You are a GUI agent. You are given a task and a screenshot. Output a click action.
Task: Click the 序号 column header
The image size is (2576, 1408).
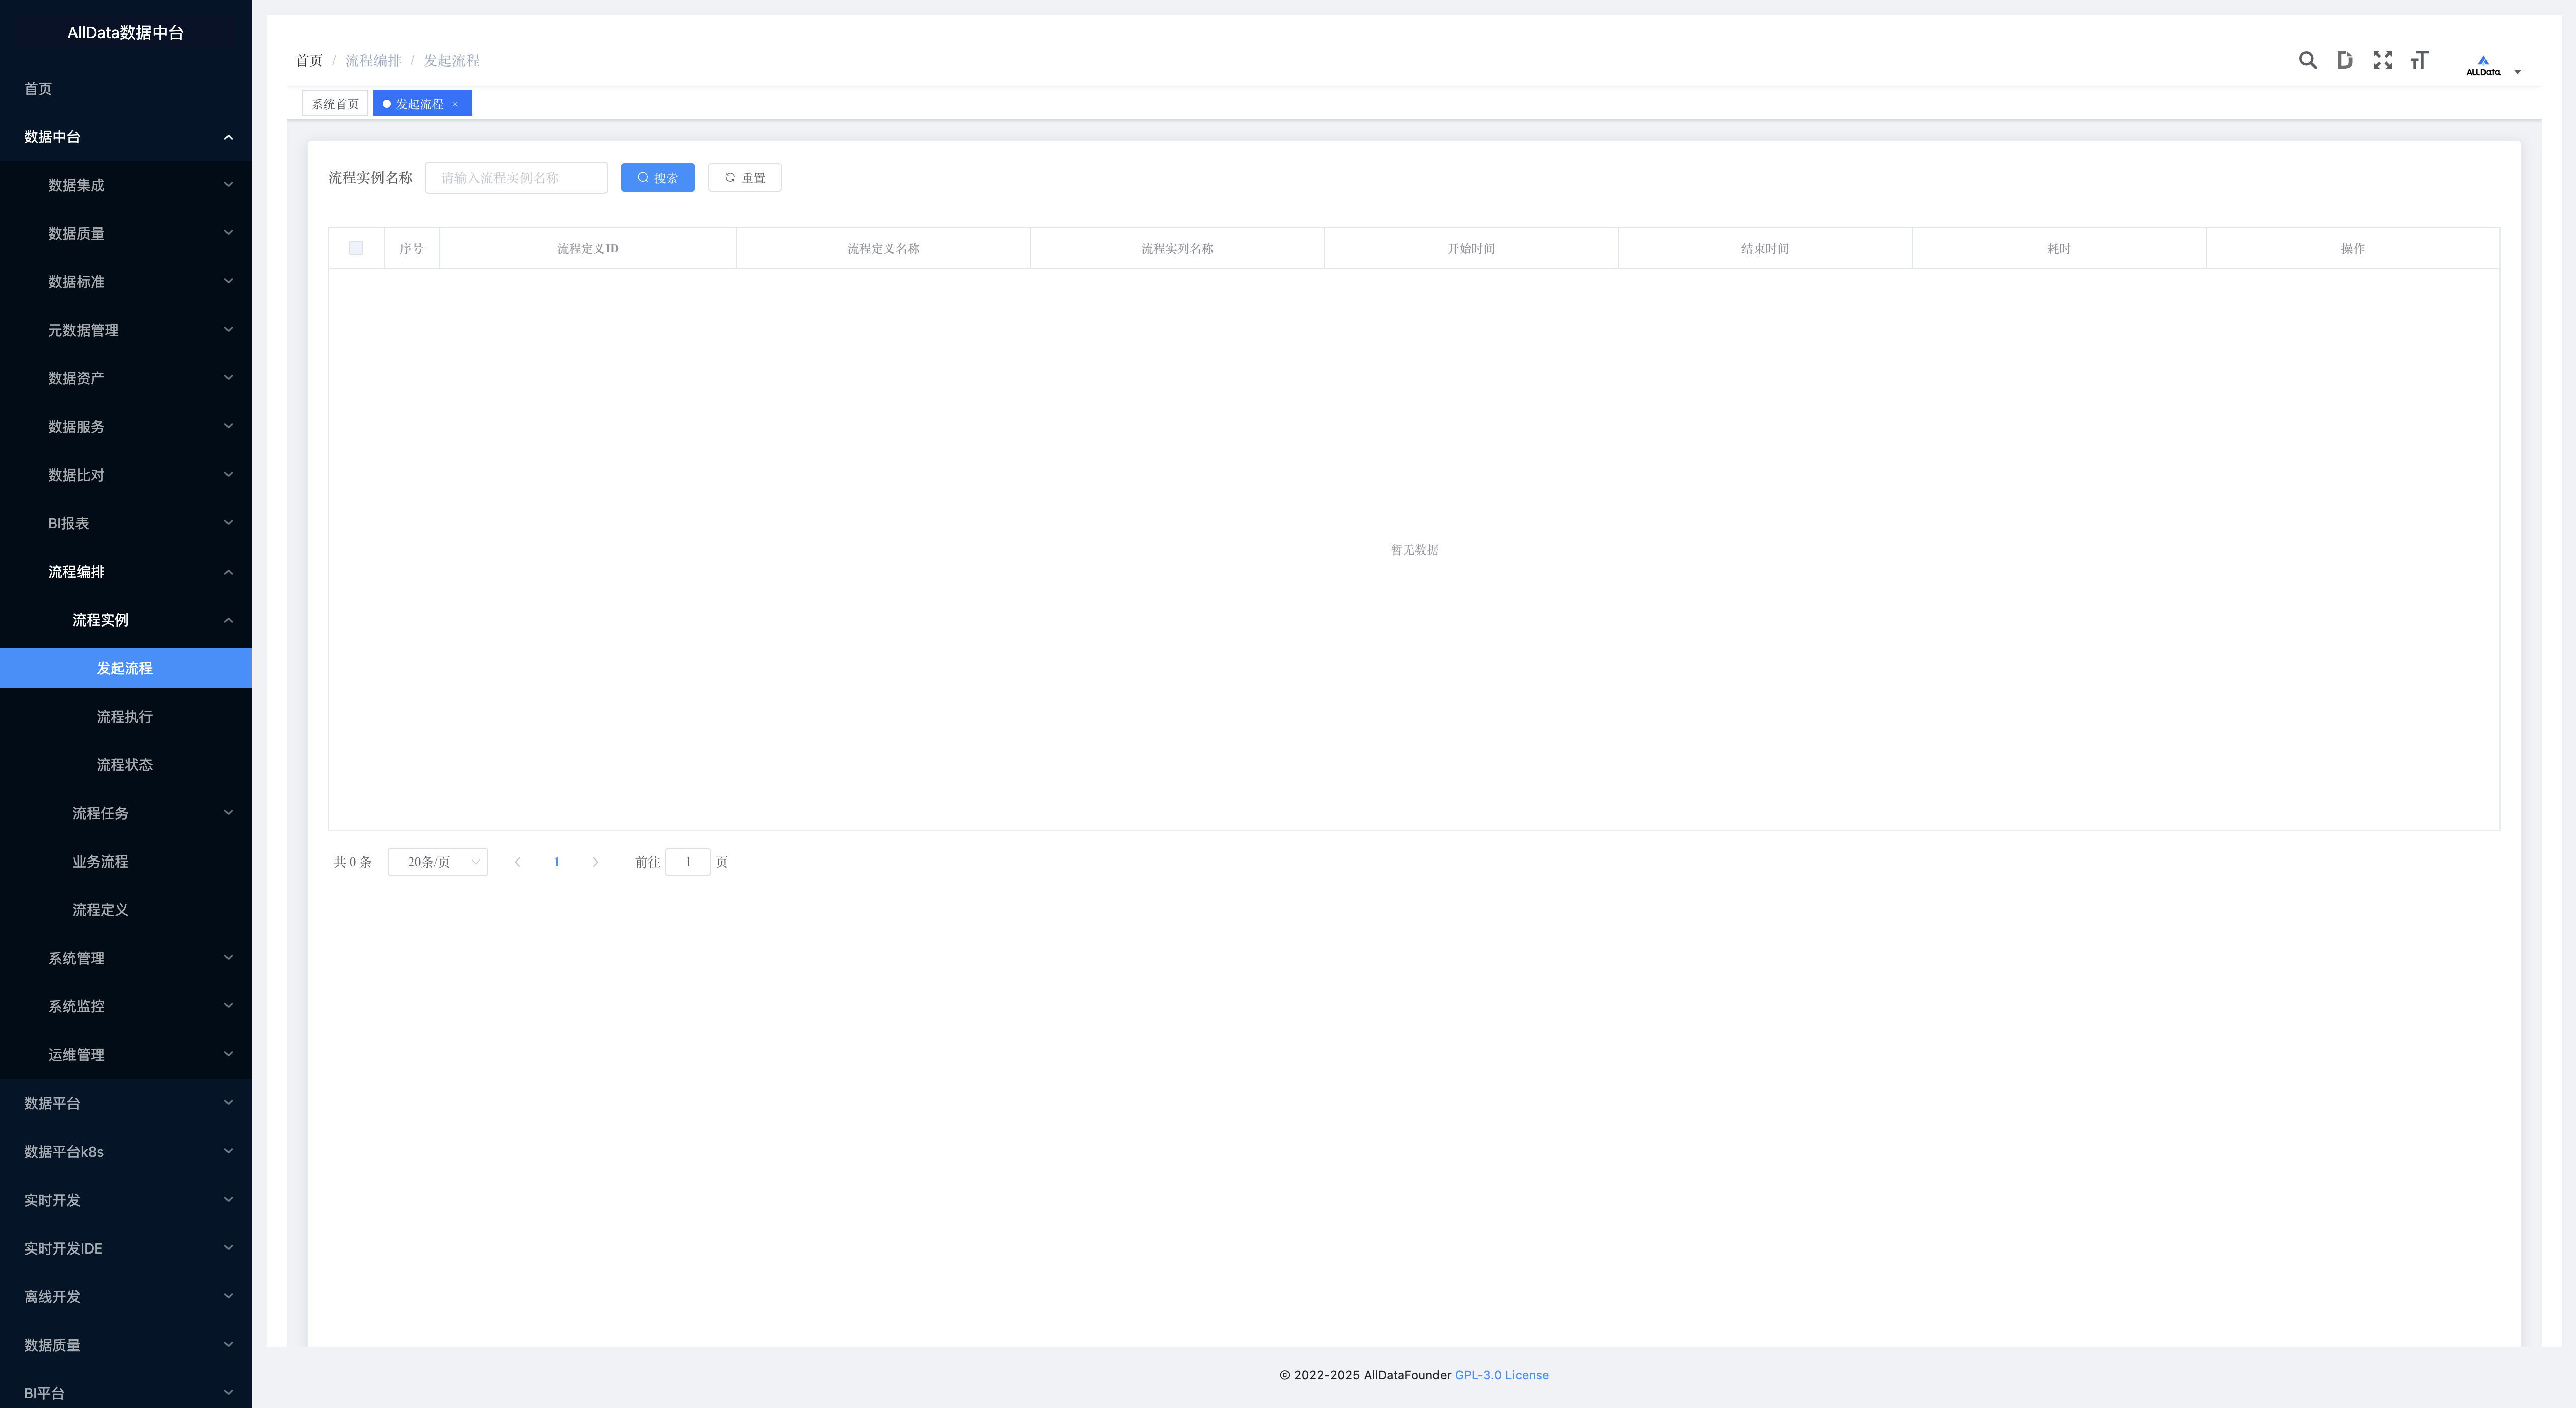(411, 248)
